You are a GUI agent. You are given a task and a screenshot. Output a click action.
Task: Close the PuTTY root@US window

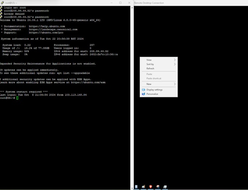coord(129,3)
